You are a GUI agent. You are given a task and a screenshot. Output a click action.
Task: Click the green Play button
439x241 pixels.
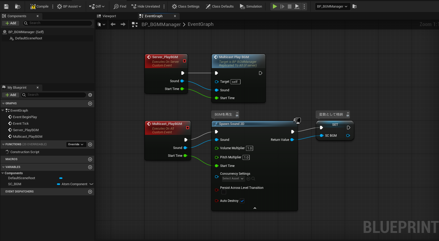click(275, 7)
